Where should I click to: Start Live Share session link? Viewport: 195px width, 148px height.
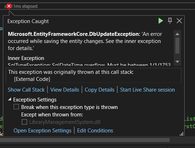147,90
